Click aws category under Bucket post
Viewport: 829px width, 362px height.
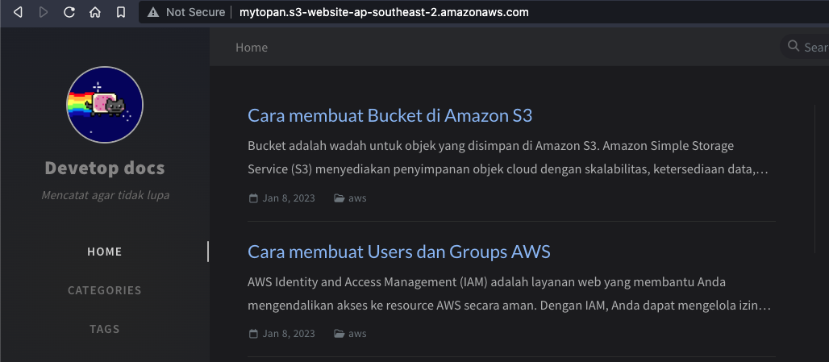(356, 198)
